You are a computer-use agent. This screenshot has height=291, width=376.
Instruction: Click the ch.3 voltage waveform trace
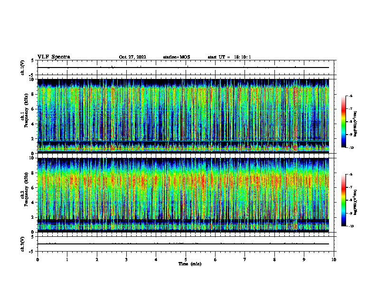click(x=183, y=244)
